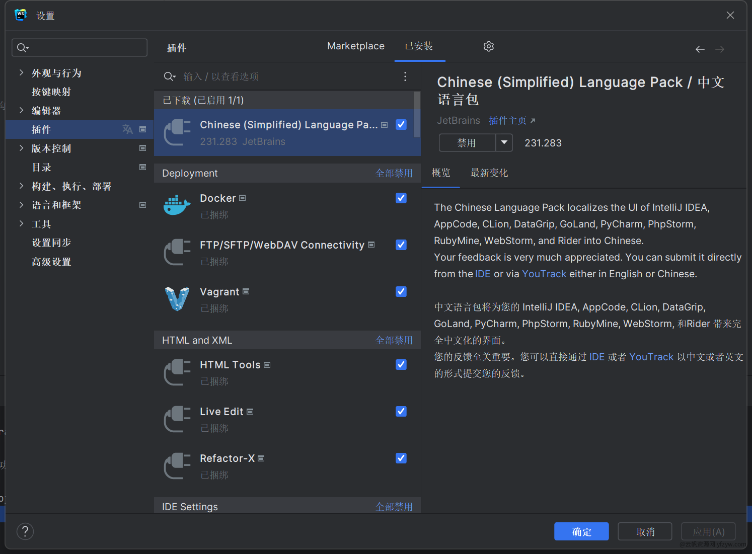Expand the 版本控制 tree node

pos(21,148)
